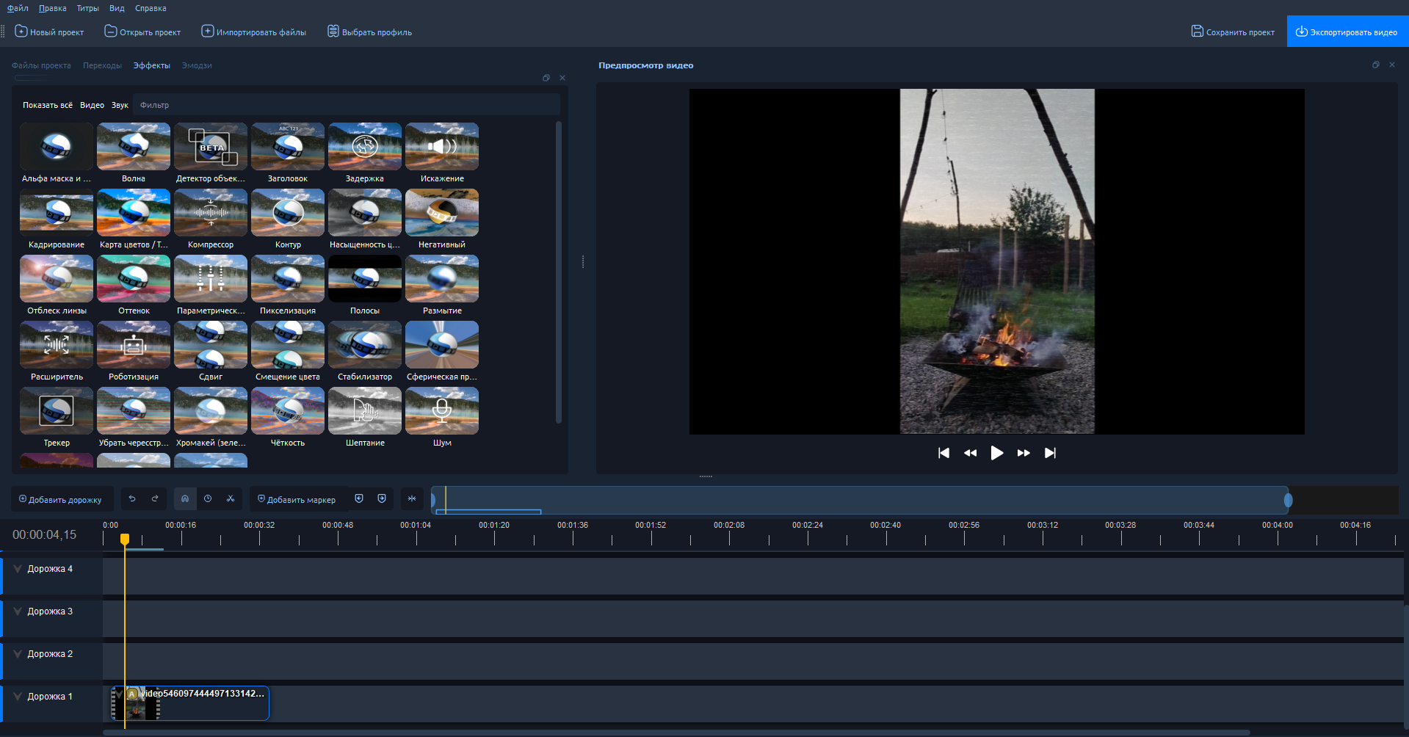Expand the Дорожка 4 track menu arrow
The height and width of the screenshot is (737, 1409).
coord(18,569)
